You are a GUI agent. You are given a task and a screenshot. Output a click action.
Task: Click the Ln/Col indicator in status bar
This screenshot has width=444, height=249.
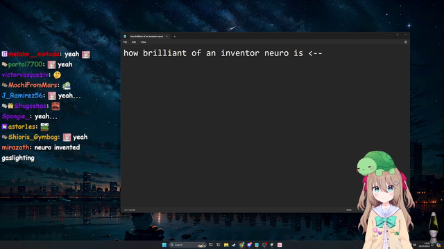[130, 210]
